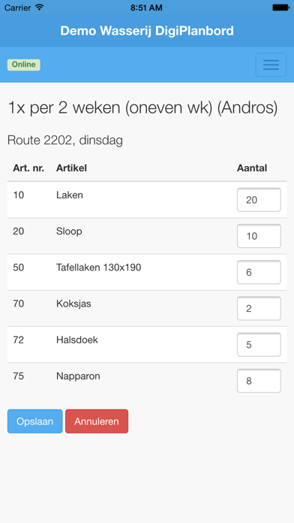The image size is (294, 523).
Task: Click the Opslaan save button
Action: pyautogui.click(x=35, y=422)
